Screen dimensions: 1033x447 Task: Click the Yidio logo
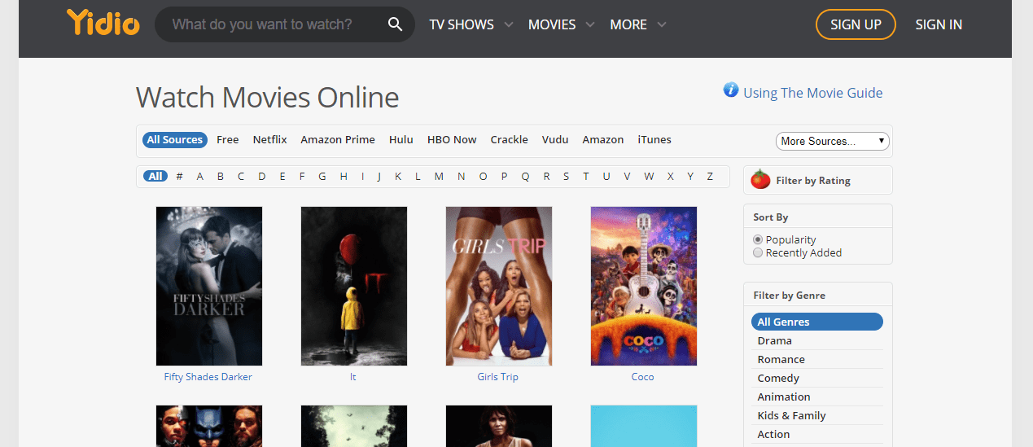103,24
